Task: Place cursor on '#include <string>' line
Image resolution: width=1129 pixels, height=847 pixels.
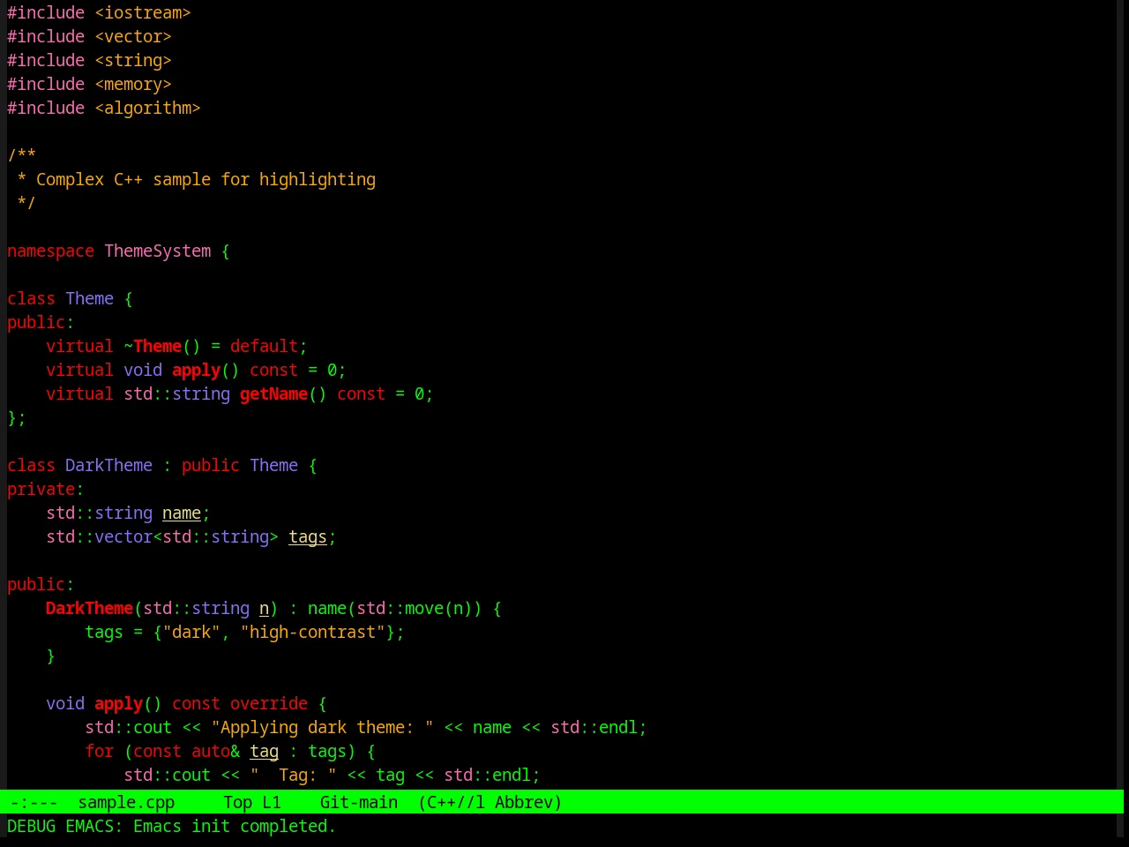Action: (89, 60)
